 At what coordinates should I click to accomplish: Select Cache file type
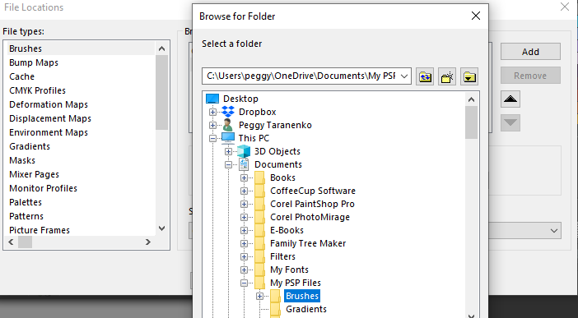tap(21, 76)
